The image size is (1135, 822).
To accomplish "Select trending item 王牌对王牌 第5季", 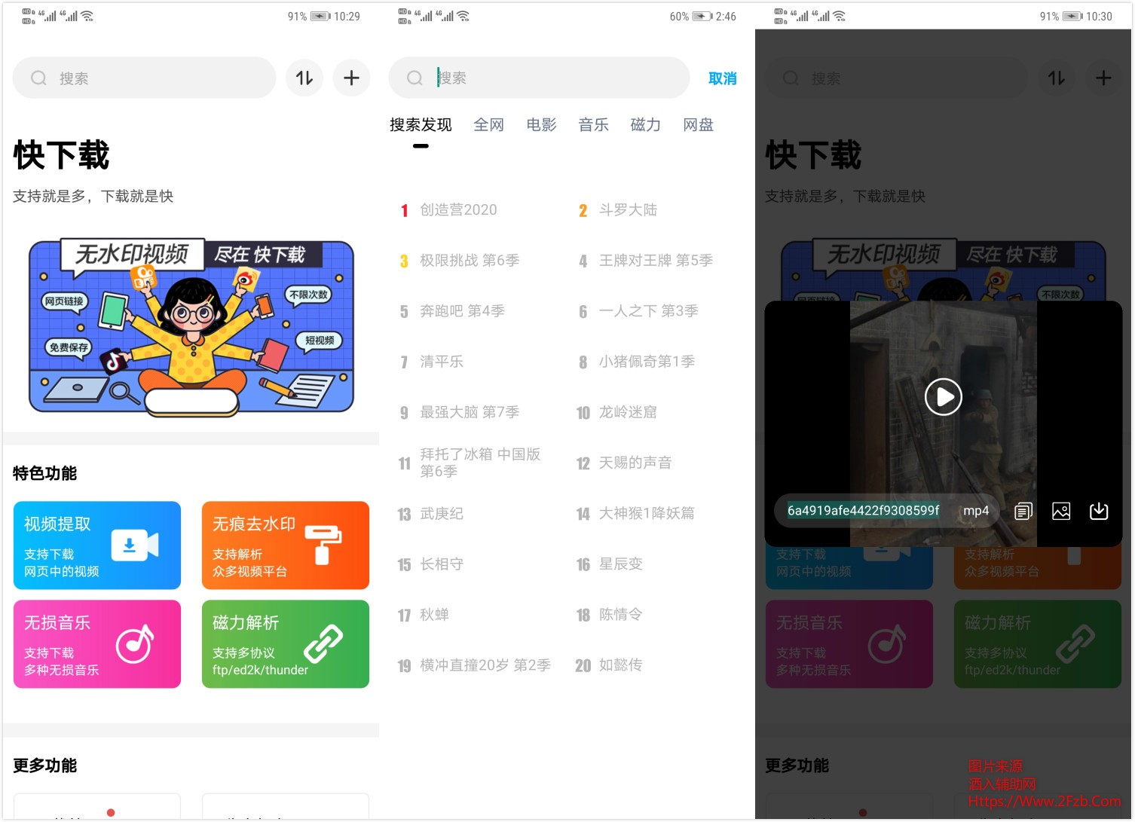I will point(656,261).
